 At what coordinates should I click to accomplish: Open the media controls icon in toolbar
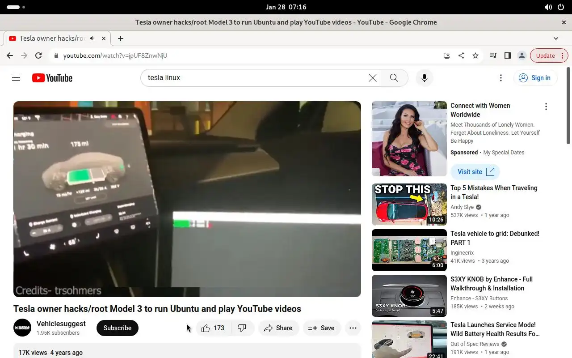[493, 55]
